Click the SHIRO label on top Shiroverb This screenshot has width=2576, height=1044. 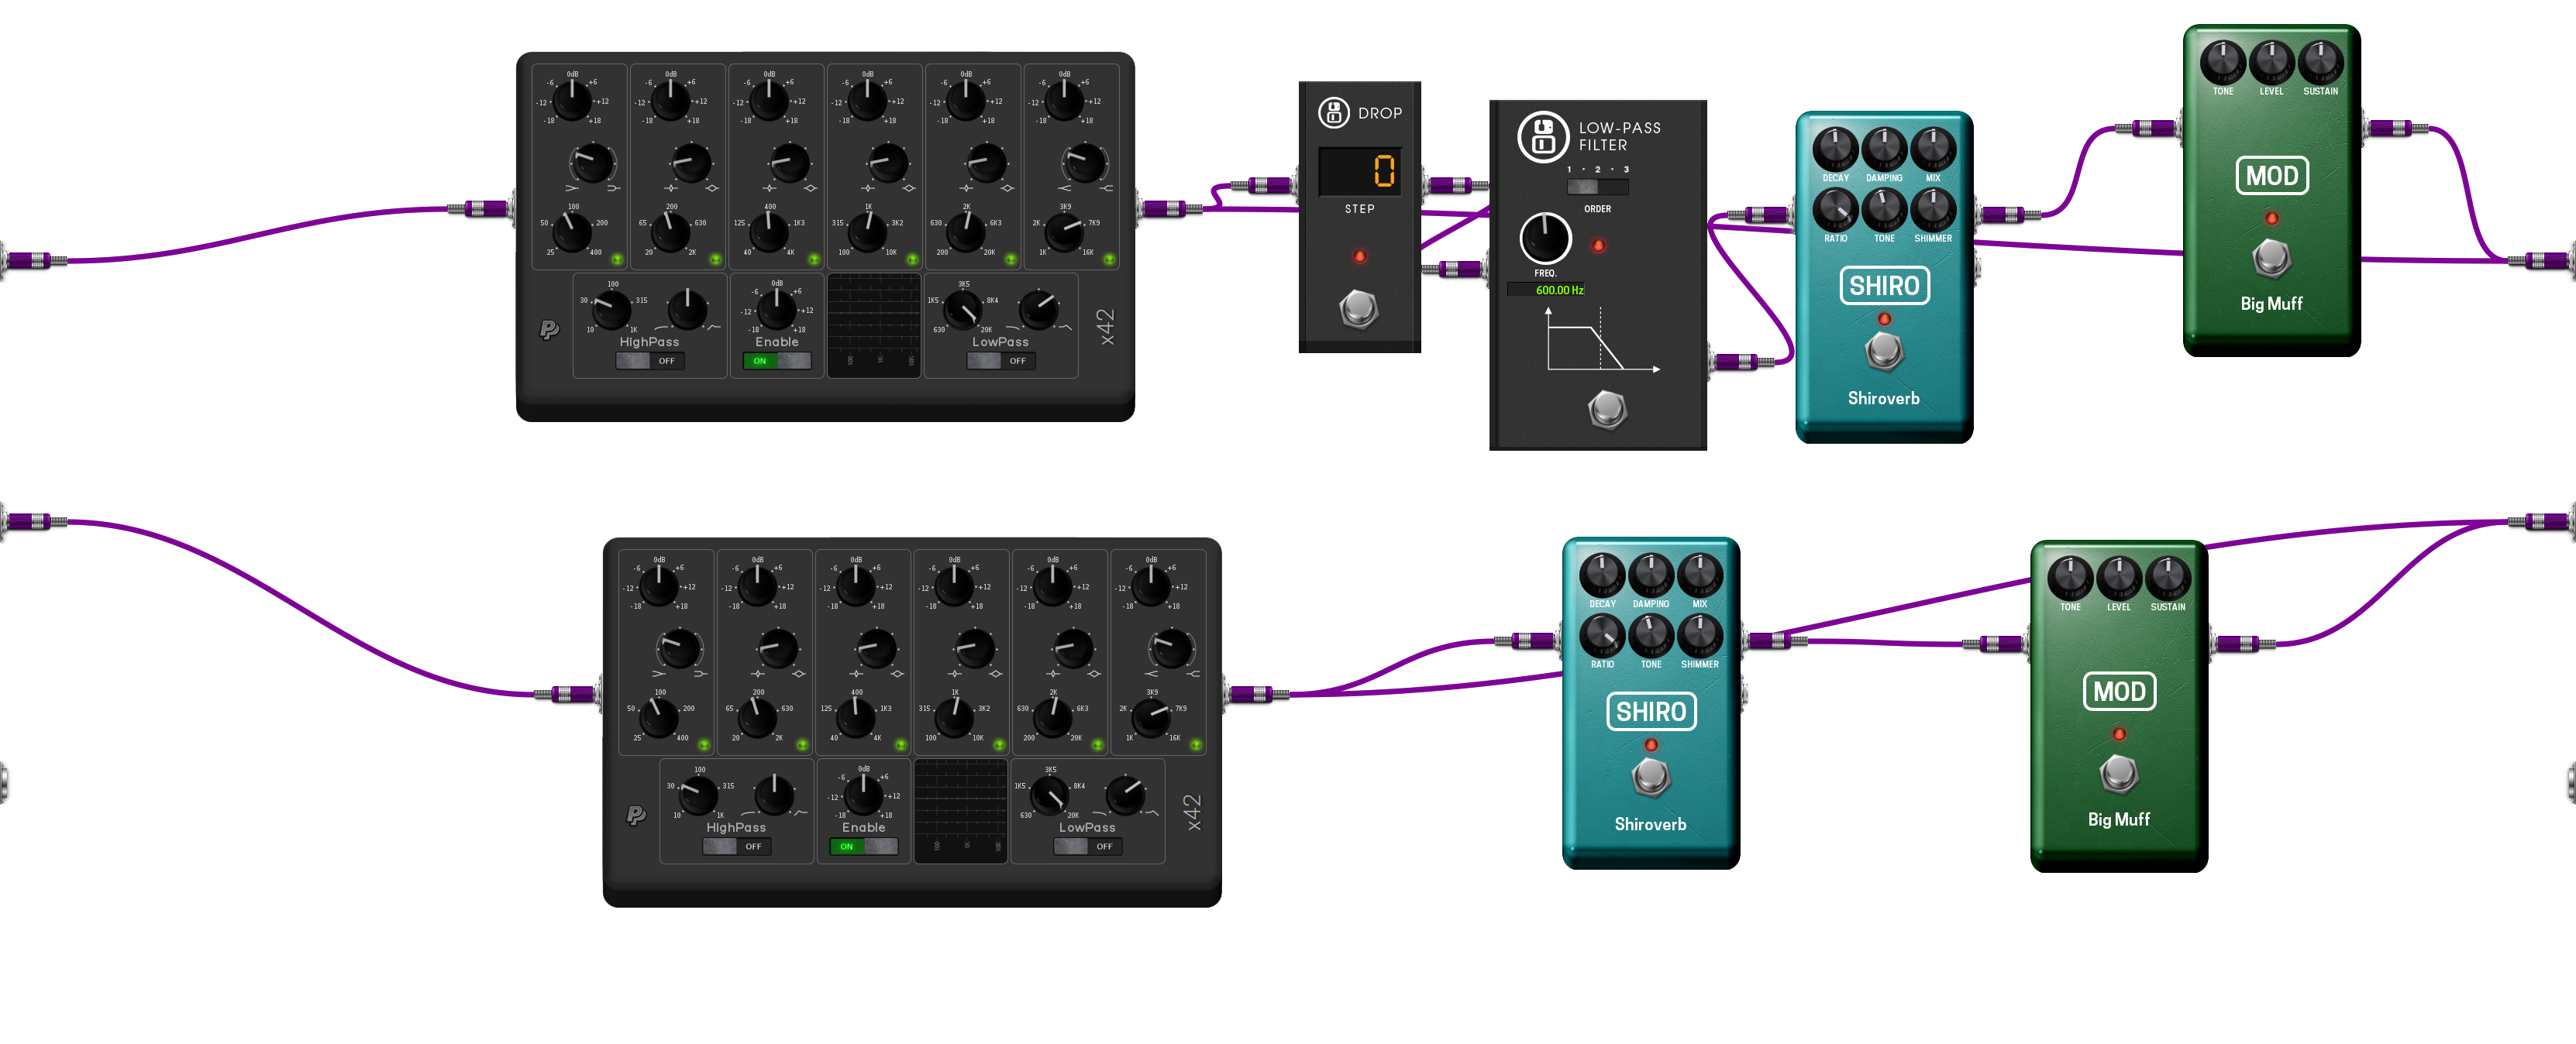click(x=1884, y=286)
